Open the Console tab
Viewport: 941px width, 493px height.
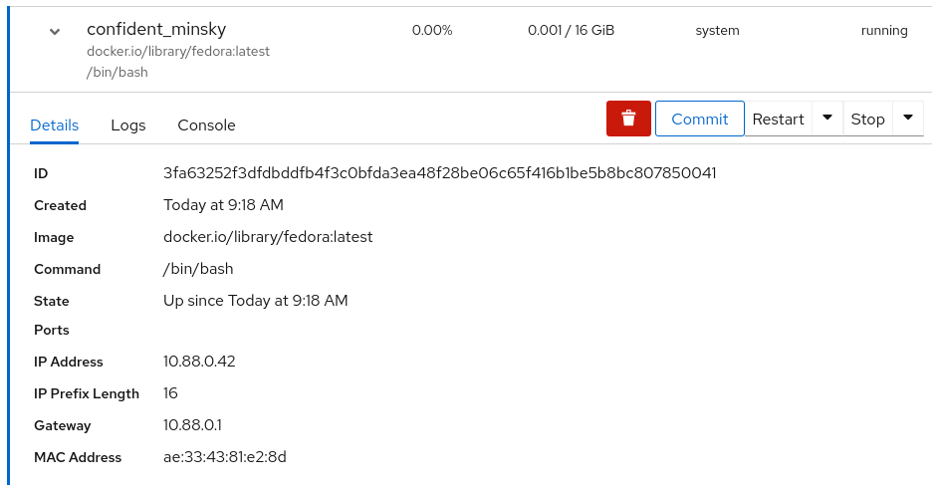(206, 124)
